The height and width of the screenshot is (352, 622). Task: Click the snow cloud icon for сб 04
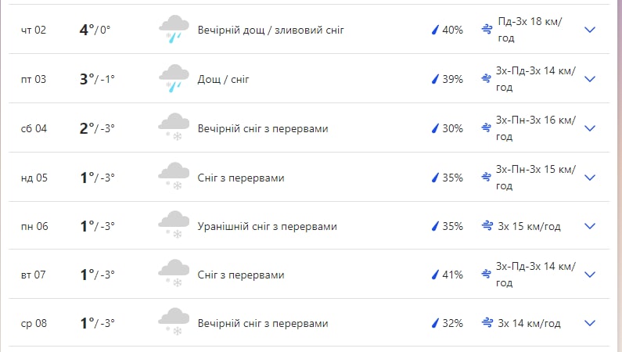click(174, 128)
